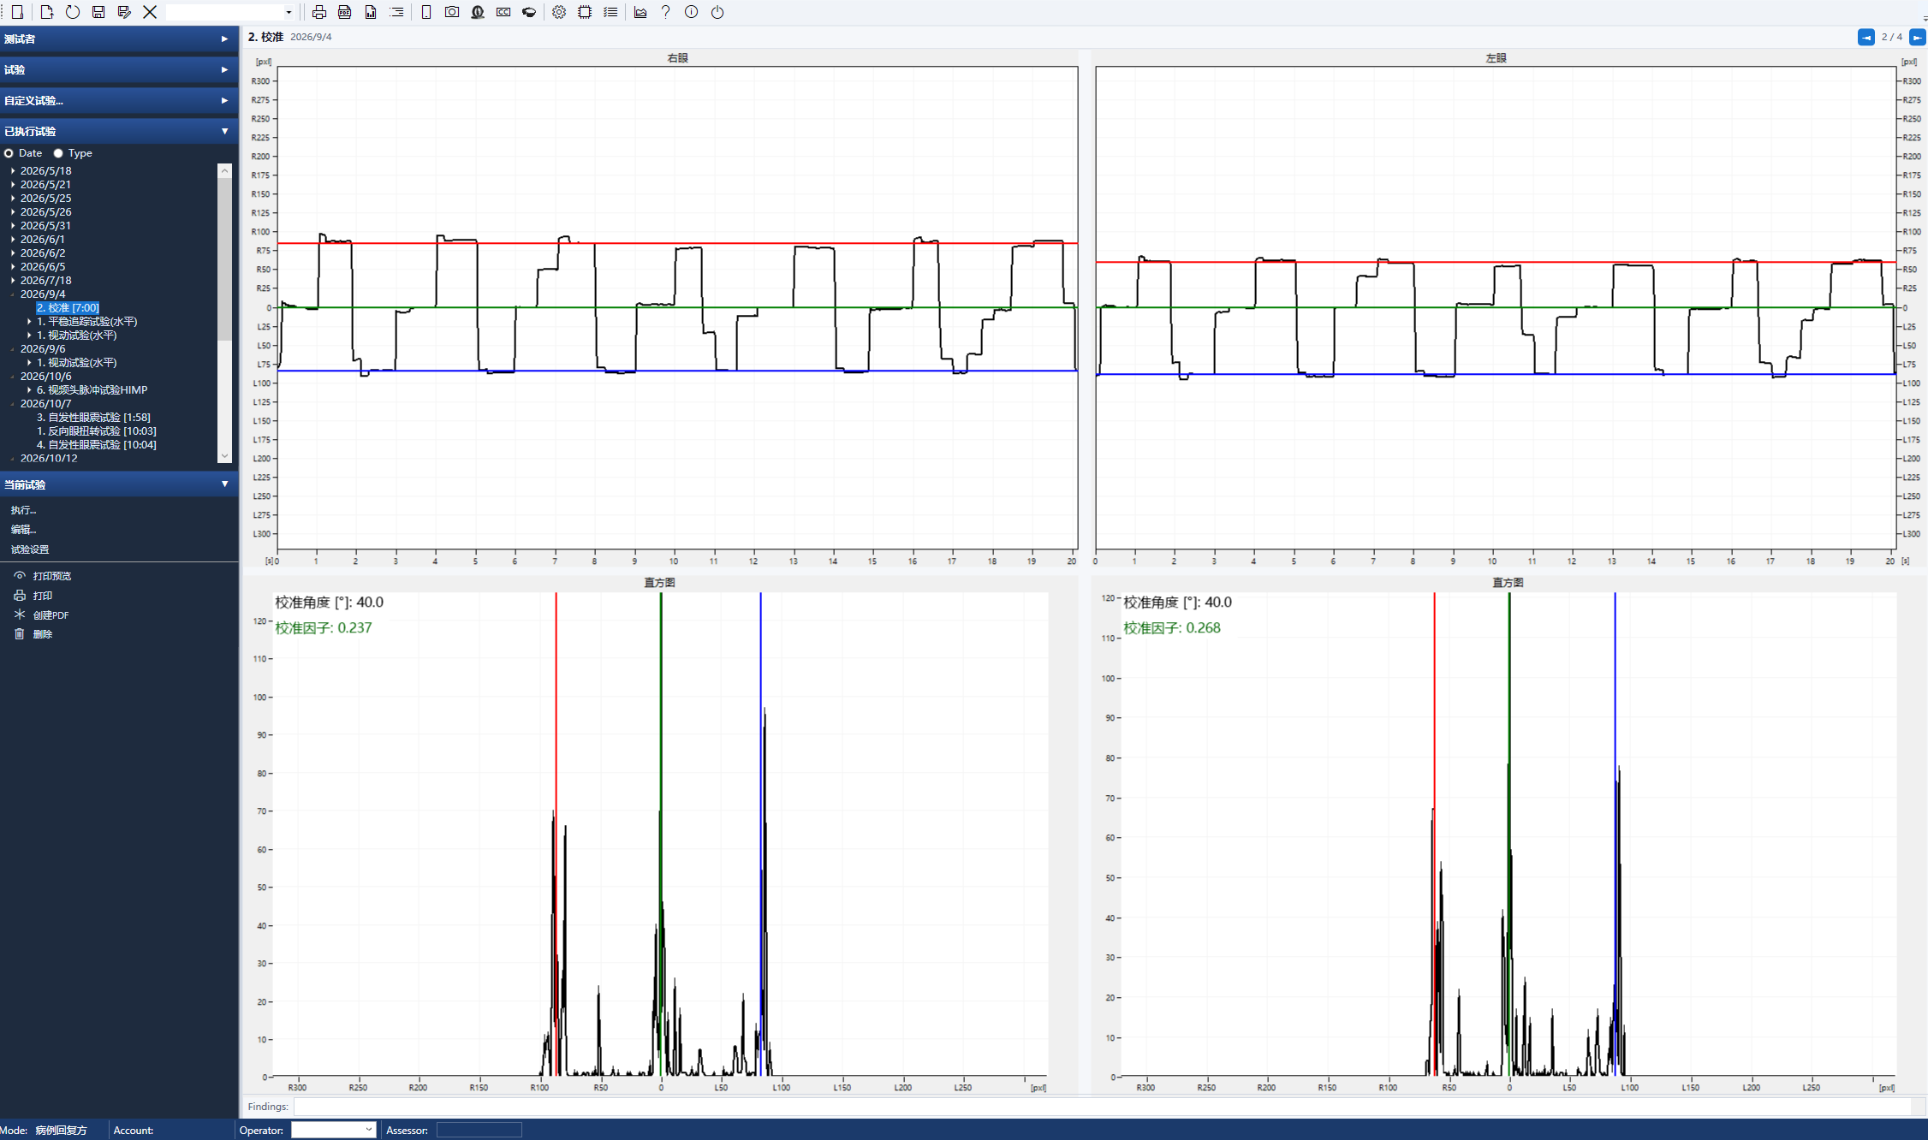Click the checklist toolbar icon

pos(610,12)
